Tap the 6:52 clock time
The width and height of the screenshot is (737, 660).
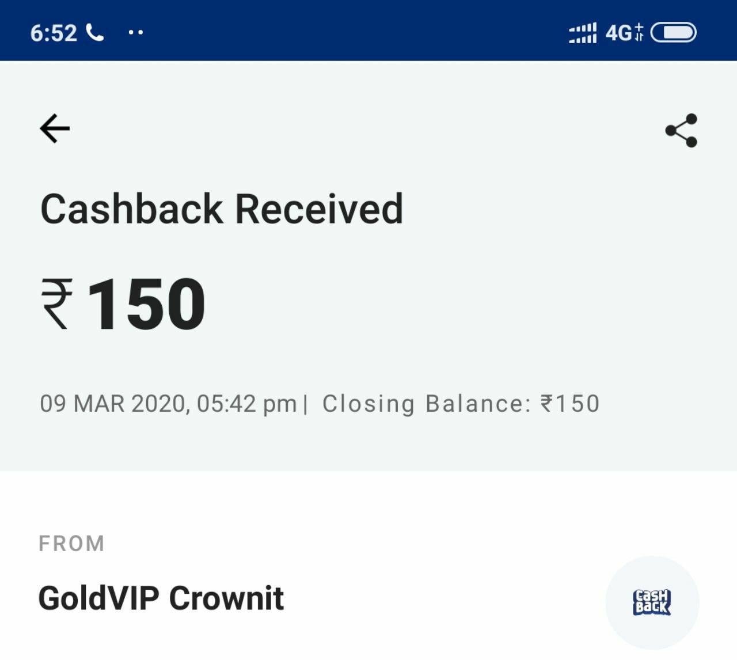(54, 33)
